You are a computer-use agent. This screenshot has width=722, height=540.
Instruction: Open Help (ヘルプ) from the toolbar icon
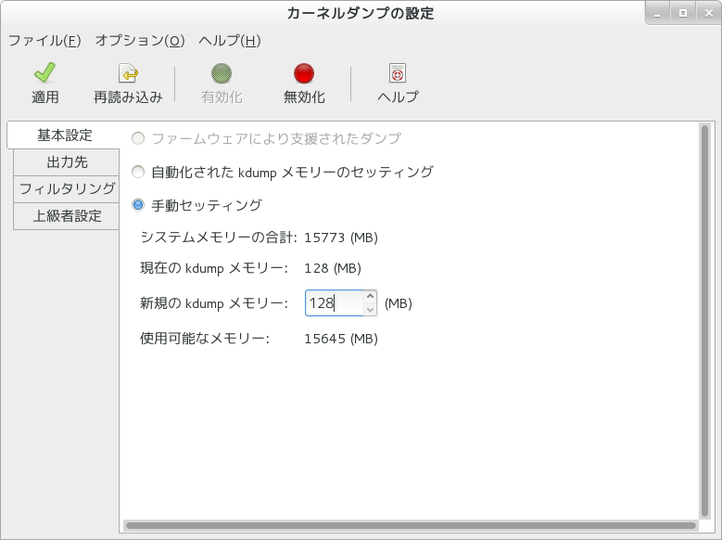(x=398, y=74)
